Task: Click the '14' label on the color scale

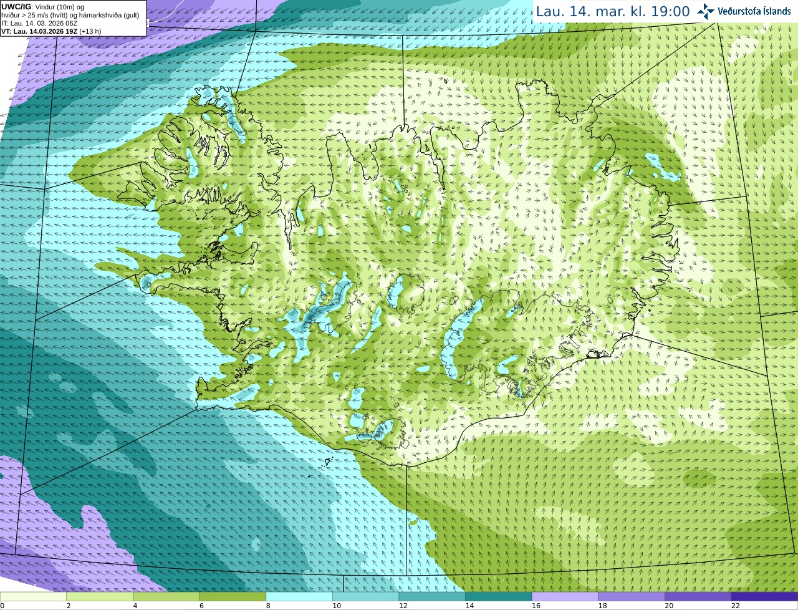Action: tap(469, 606)
